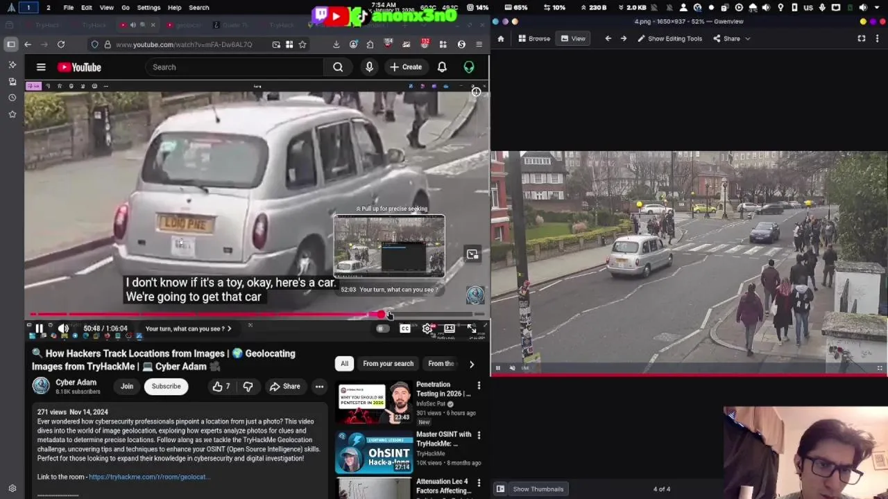This screenshot has height=499, width=888.
Task: Bookmark this page with the star icon
Action: (x=302, y=44)
